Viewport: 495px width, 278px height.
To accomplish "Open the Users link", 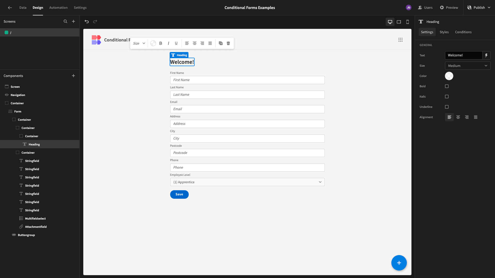I will 425,8.
